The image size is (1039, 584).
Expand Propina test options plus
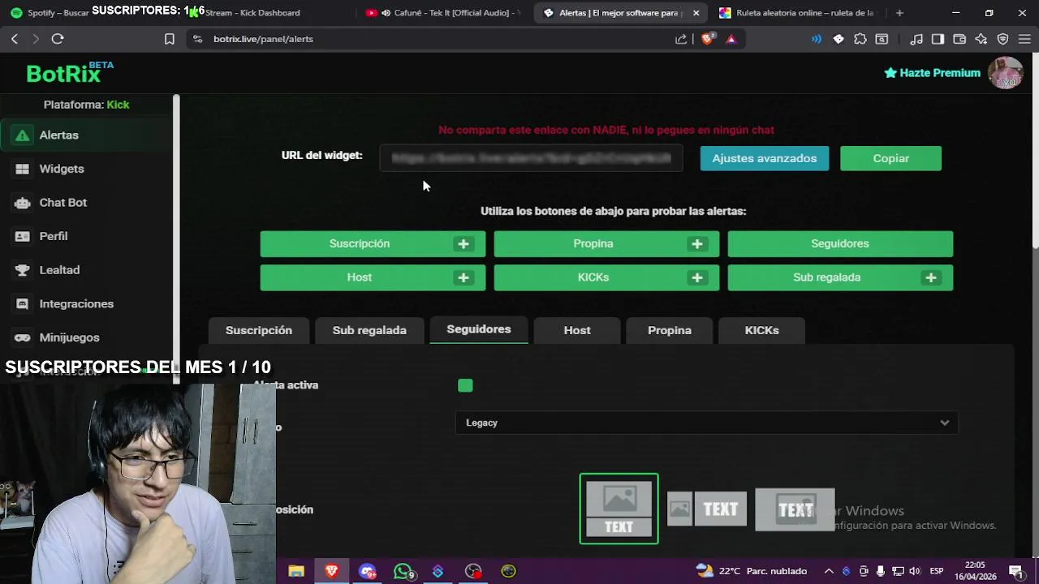coord(697,243)
